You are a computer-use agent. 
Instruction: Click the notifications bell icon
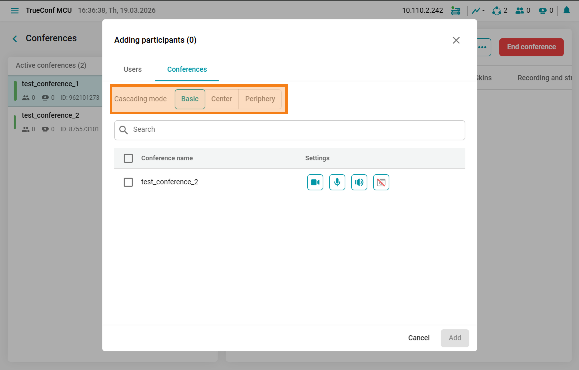click(566, 10)
